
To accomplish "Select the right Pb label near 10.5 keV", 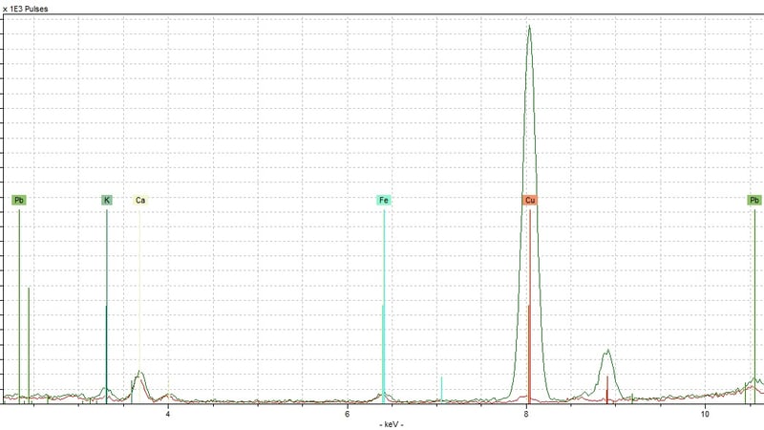I will [x=754, y=201].
